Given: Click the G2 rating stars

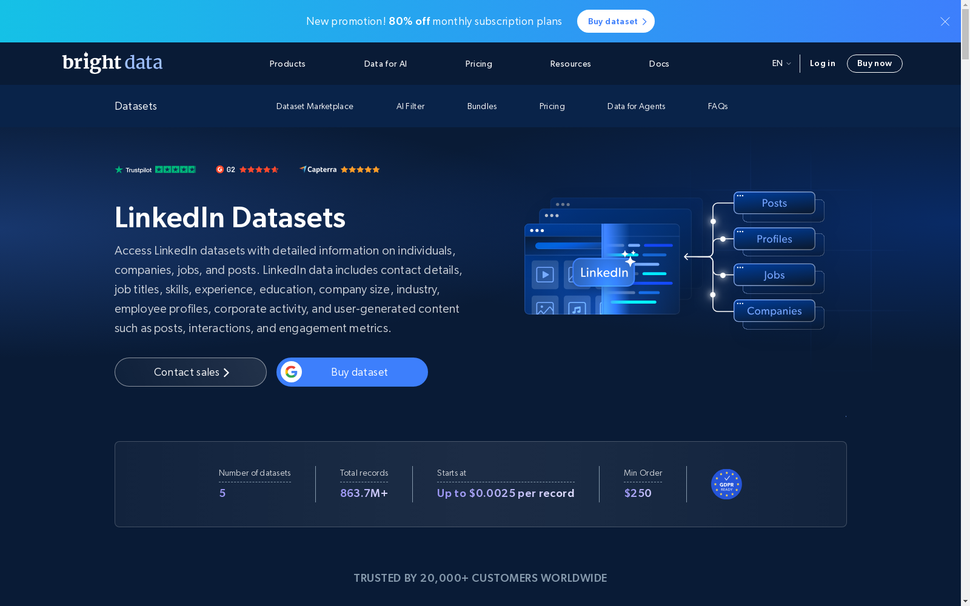Looking at the screenshot, I should coord(259,170).
